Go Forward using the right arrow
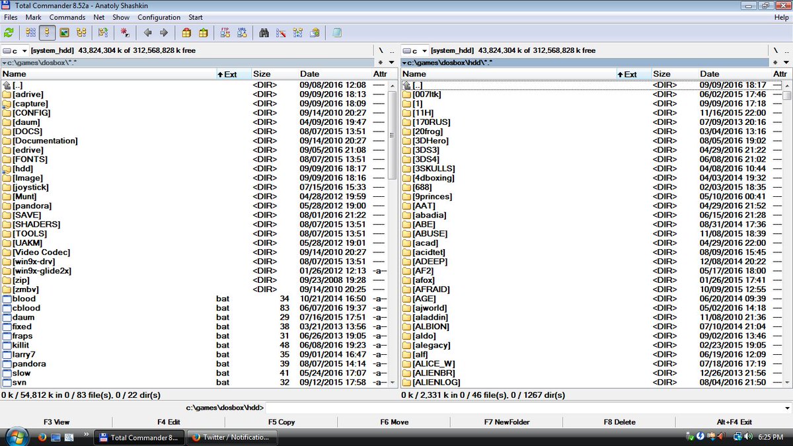Viewport: 793px width, 446px height. click(164, 32)
